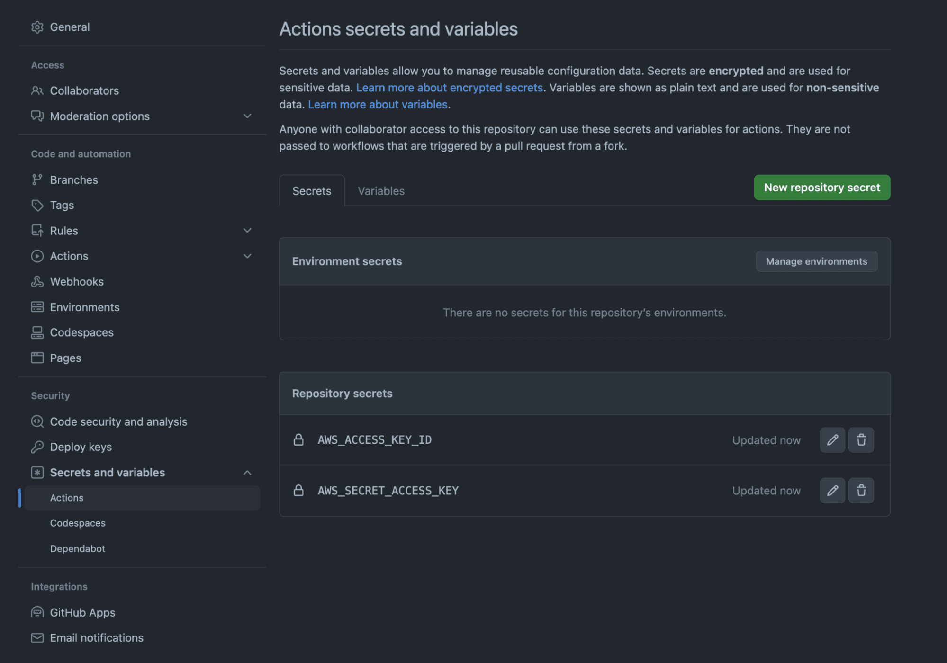This screenshot has height=663, width=947.
Task: Click New repository secret
Action: (x=821, y=188)
